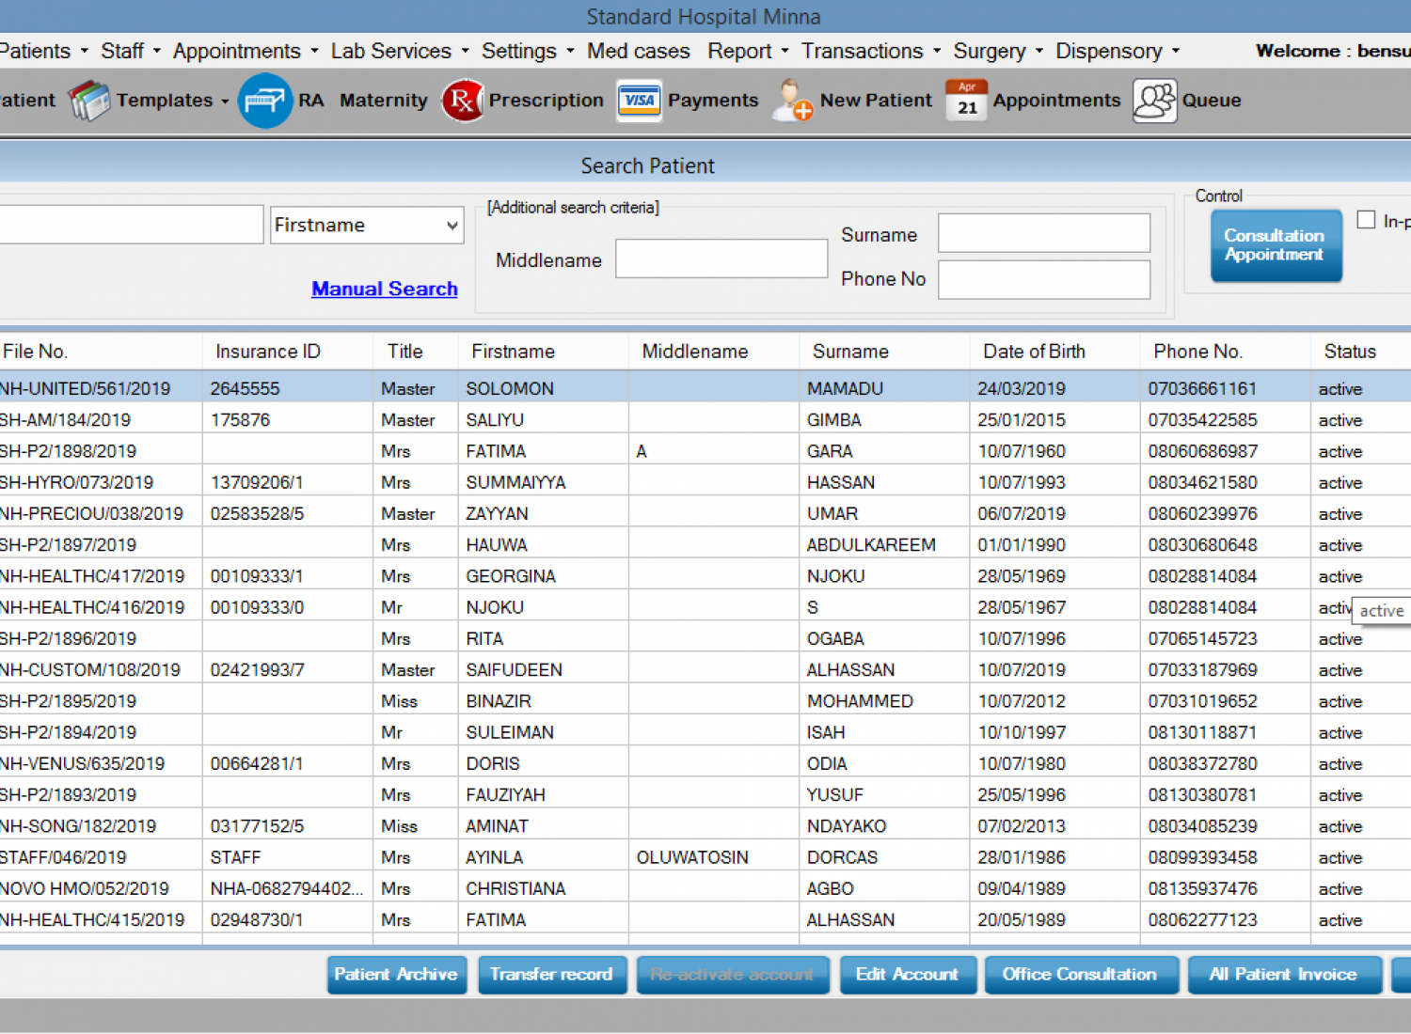Select surname ABDULKAREEM
Screen dimensions: 1411x1034
tap(871, 545)
